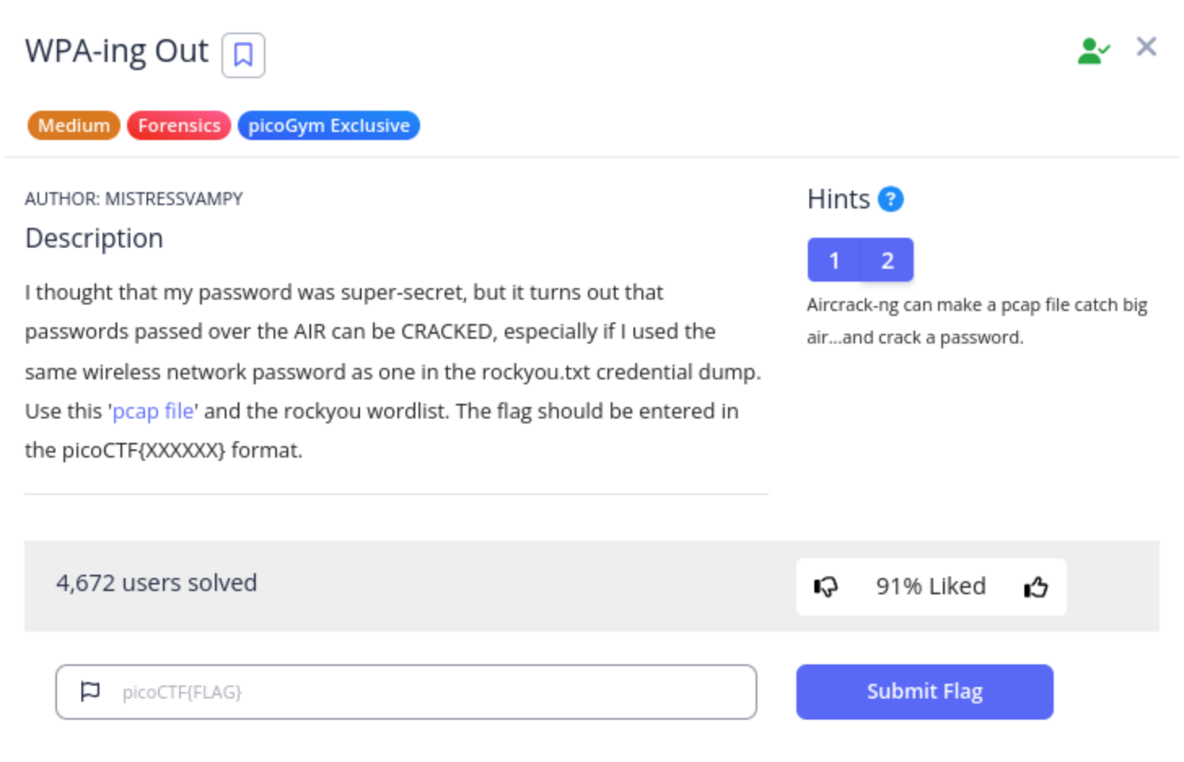This screenshot has height=762, width=1184.
Task: Click the 91% Liked rating text
Action: pyautogui.click(x=931, y=586)
